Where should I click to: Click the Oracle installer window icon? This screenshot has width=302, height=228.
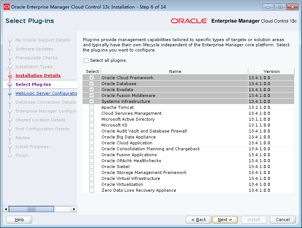tap(7, 7)
